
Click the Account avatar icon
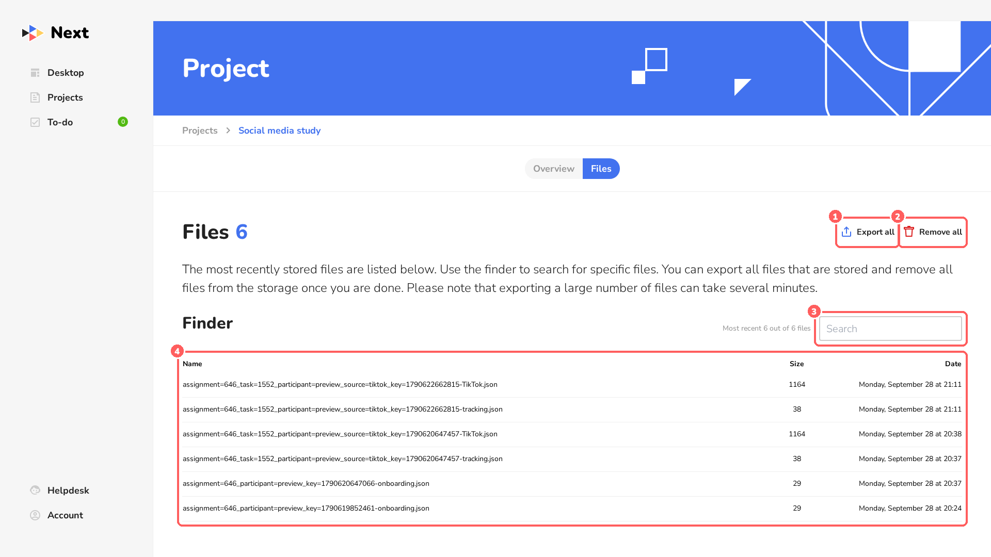35,515
